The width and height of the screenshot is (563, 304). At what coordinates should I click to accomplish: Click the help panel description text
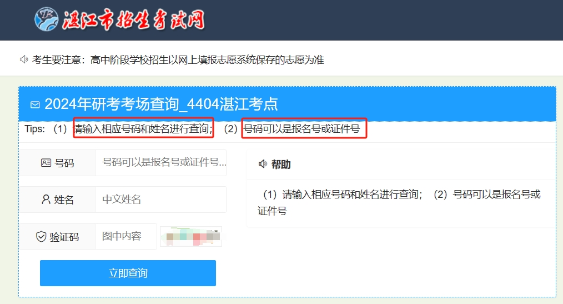399,202
